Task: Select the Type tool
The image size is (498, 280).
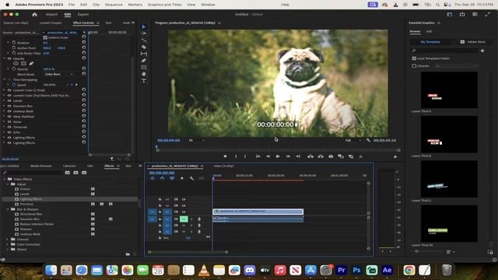Action: (x=144, y=81)
